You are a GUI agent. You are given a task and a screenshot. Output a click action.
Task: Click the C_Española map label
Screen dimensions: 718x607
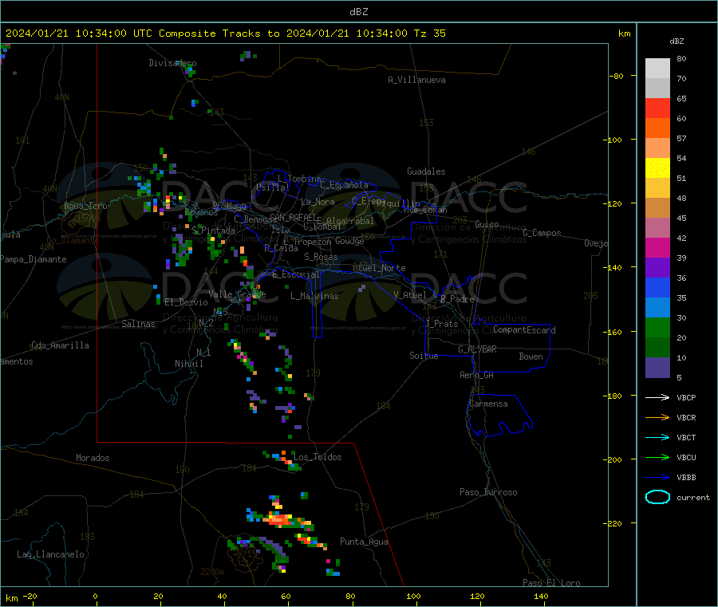[x=344, y=185]
